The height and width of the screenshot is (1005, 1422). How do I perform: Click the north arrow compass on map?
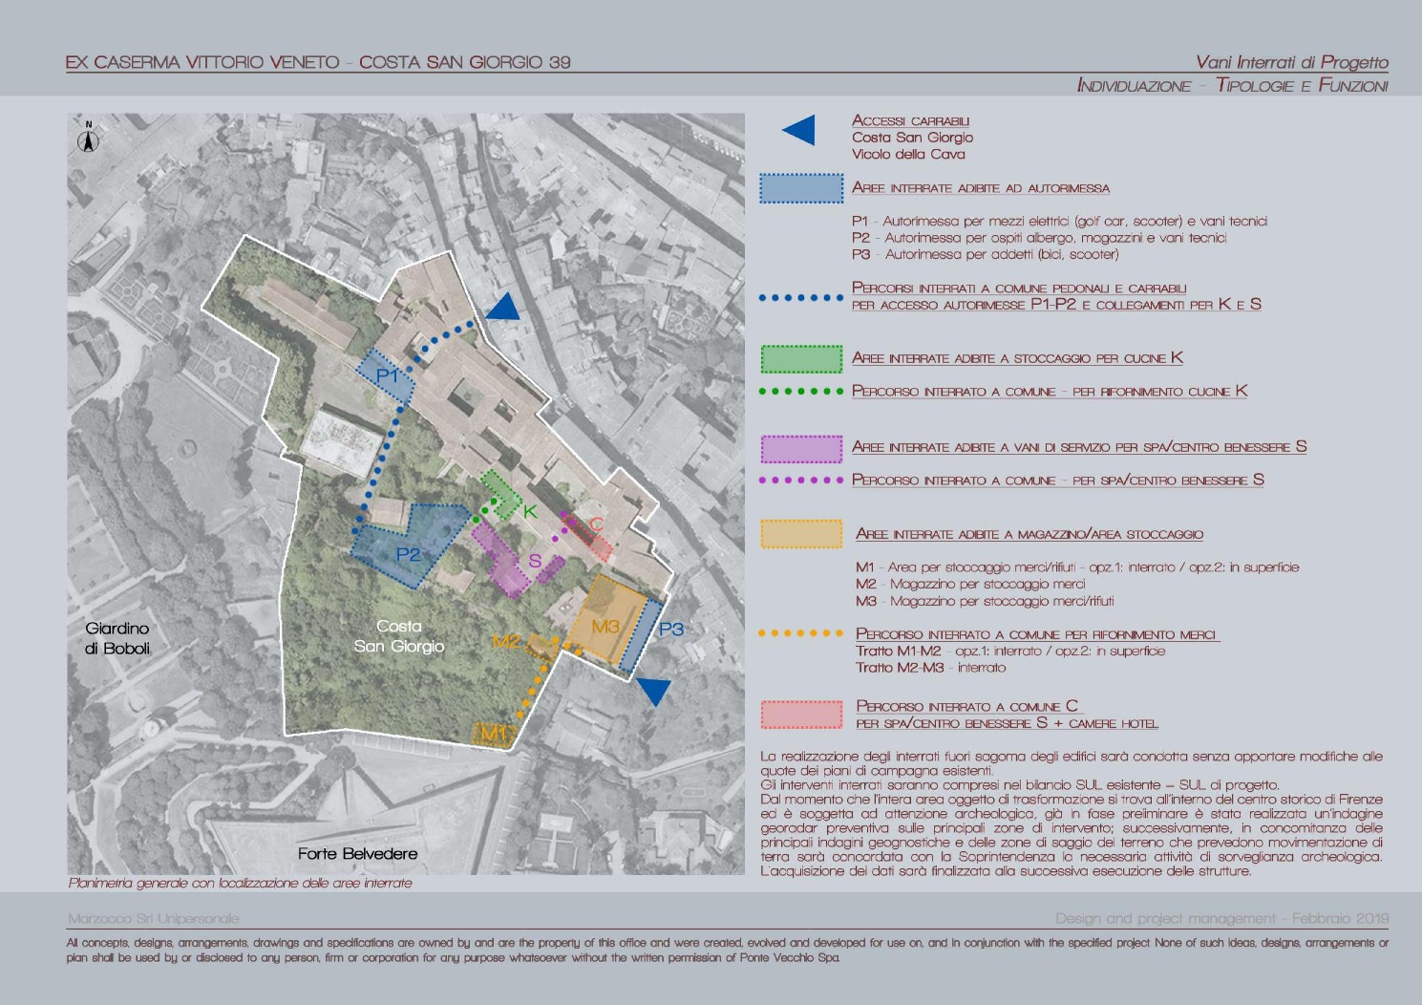pyautogui.click(x=89, y=139)
